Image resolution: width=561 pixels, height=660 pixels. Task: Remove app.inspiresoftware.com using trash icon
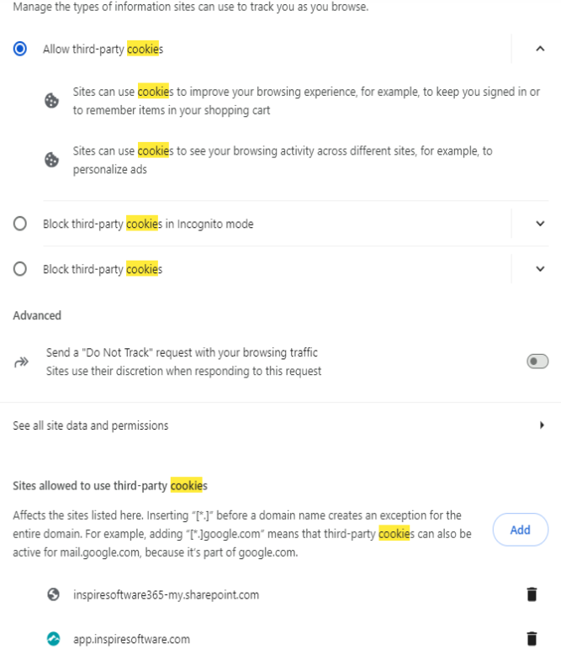(x=532, y=638)
